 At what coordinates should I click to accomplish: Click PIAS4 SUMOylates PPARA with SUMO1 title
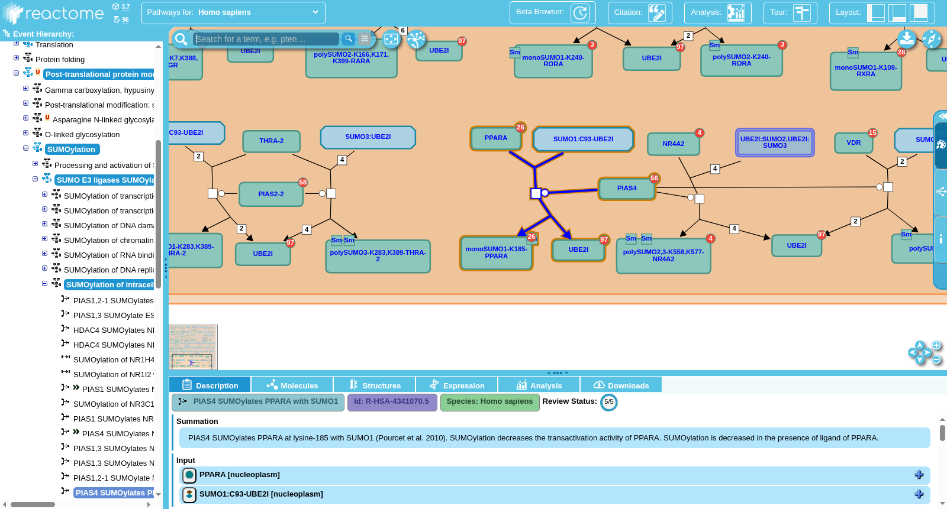[258, 402]
